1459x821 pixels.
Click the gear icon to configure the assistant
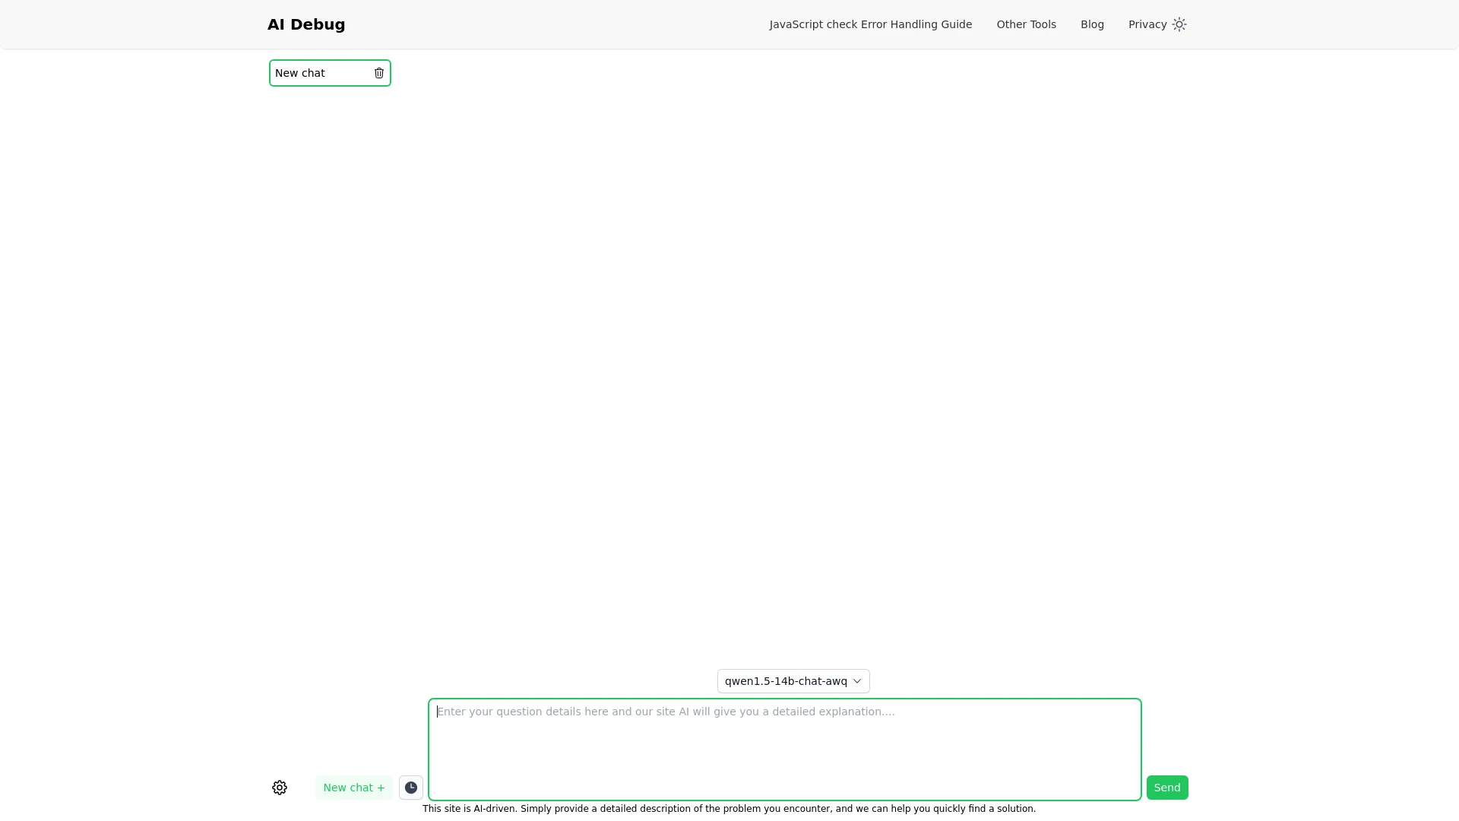pyautogui.click(x=279, y=788)
